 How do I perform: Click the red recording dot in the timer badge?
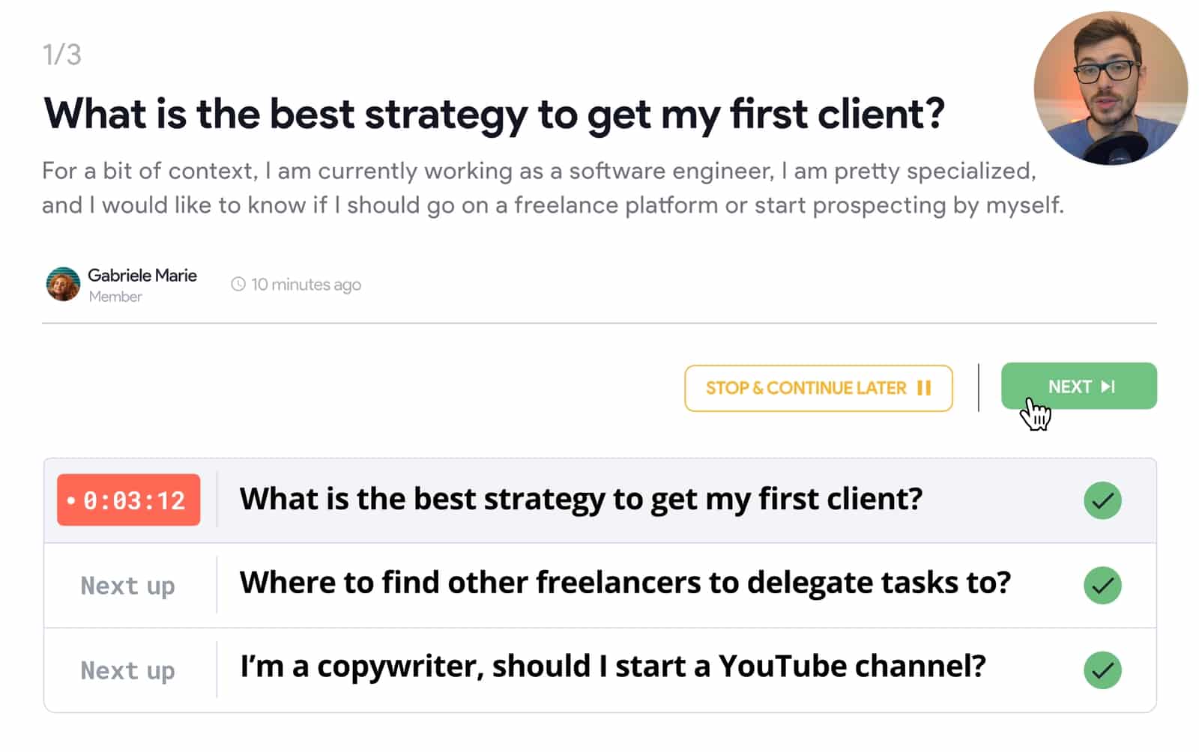72,500
